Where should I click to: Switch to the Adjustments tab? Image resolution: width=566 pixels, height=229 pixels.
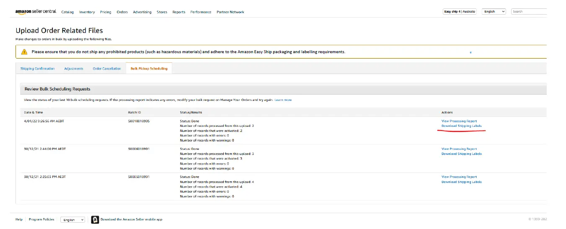74,69
